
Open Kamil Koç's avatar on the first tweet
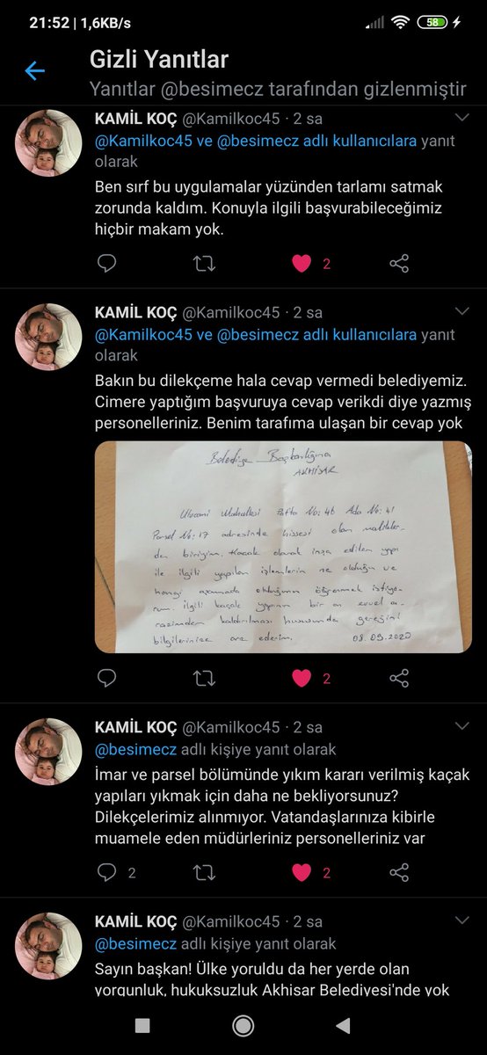coord(49,142)
